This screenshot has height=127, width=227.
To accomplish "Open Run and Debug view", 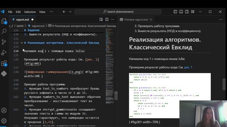I will pyautogui.click(x=4, y=53).
